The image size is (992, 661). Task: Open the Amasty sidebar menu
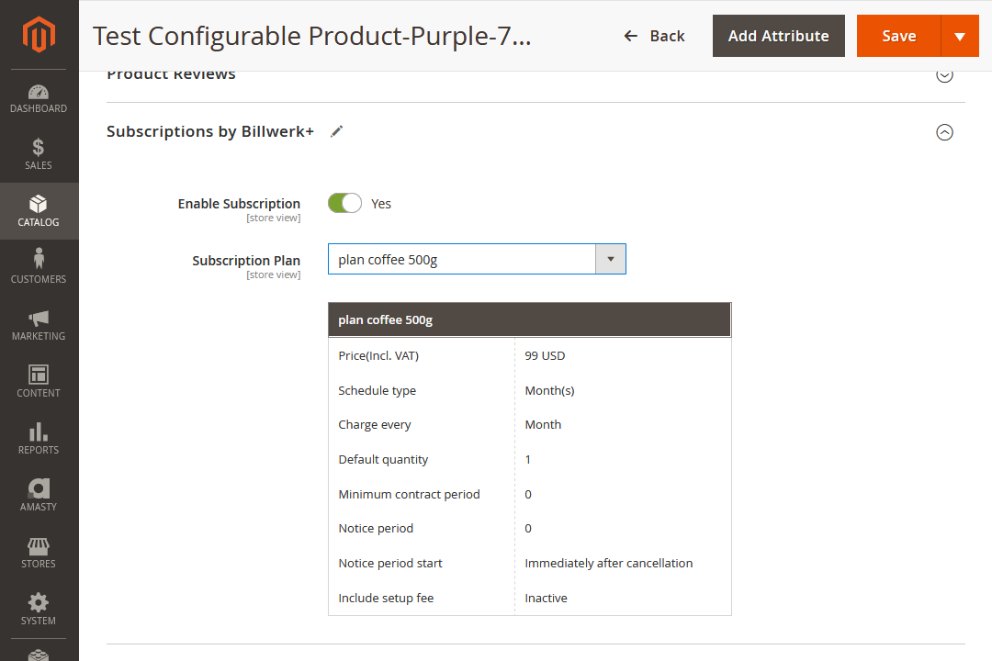click(x=39, y=496)
